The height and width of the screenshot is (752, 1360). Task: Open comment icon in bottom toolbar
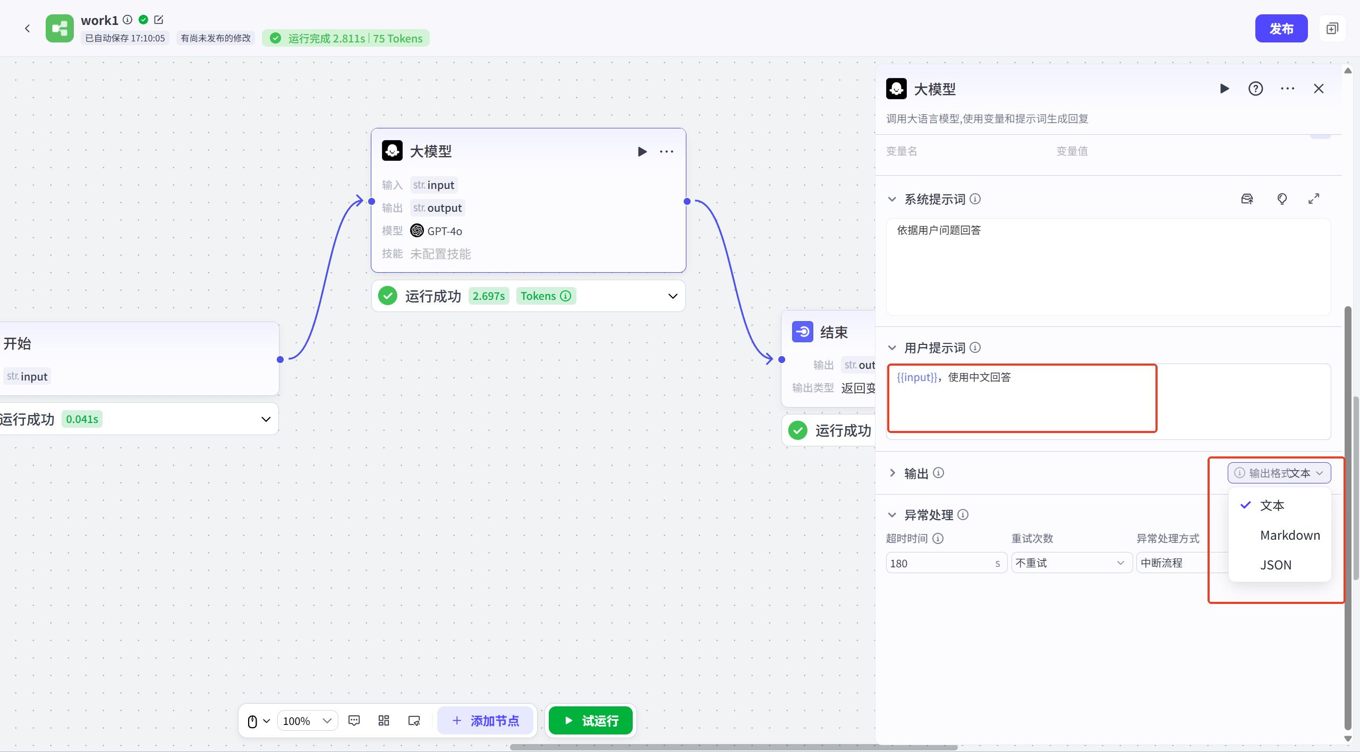(354, 720)
